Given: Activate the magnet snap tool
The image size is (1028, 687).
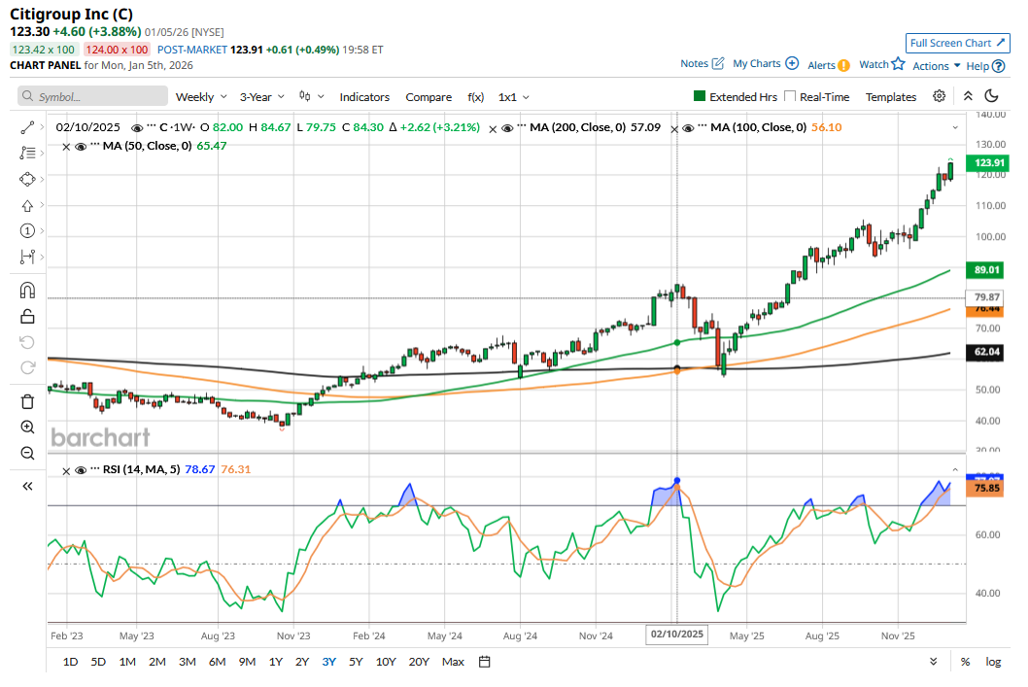Looking at the screenshot, I should (x=27, y=290).
